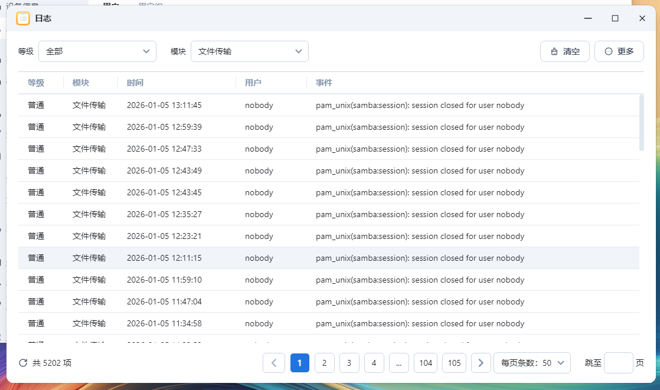Go to next page with right arrow
The width and height of the screenshot is (660, 390).
tap(481, 363)
